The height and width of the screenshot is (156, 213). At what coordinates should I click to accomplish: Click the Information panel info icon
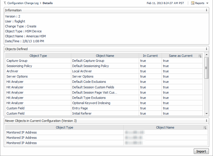[206, 10]
